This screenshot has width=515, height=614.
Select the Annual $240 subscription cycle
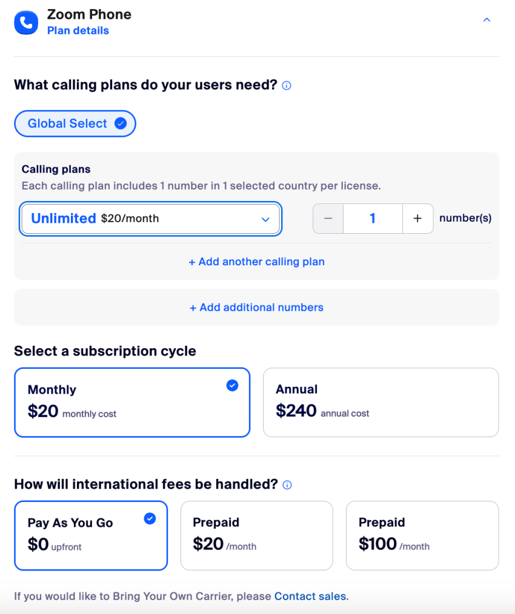click(380, 402)
